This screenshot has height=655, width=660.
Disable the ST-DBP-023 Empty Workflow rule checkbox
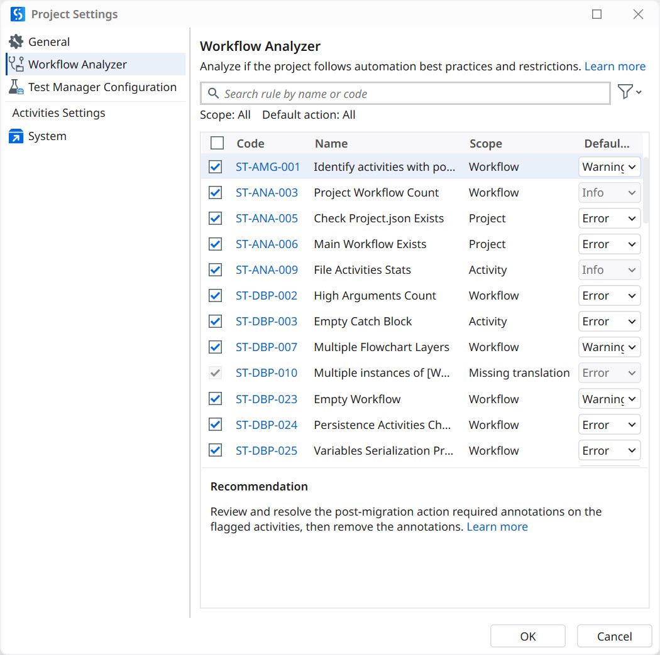pos(216,399)
